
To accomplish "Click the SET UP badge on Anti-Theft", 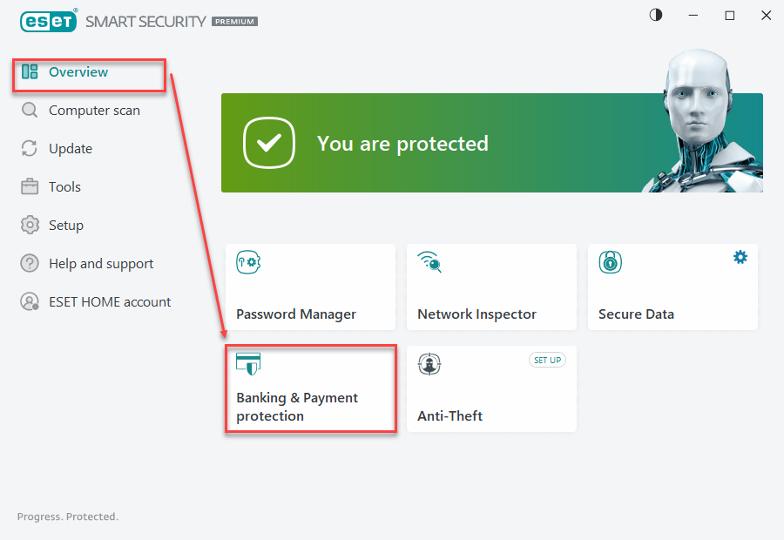I will pos(548,360).
